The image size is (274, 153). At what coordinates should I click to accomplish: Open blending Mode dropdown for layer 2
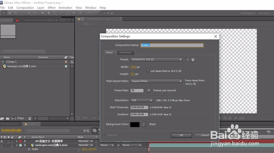pyautogui.click(x=85, y=145)
